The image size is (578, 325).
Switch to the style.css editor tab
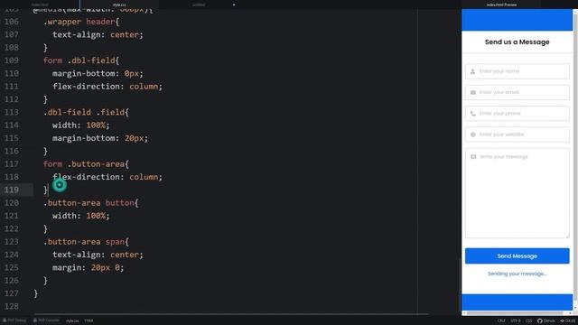[x=119, y=5]
